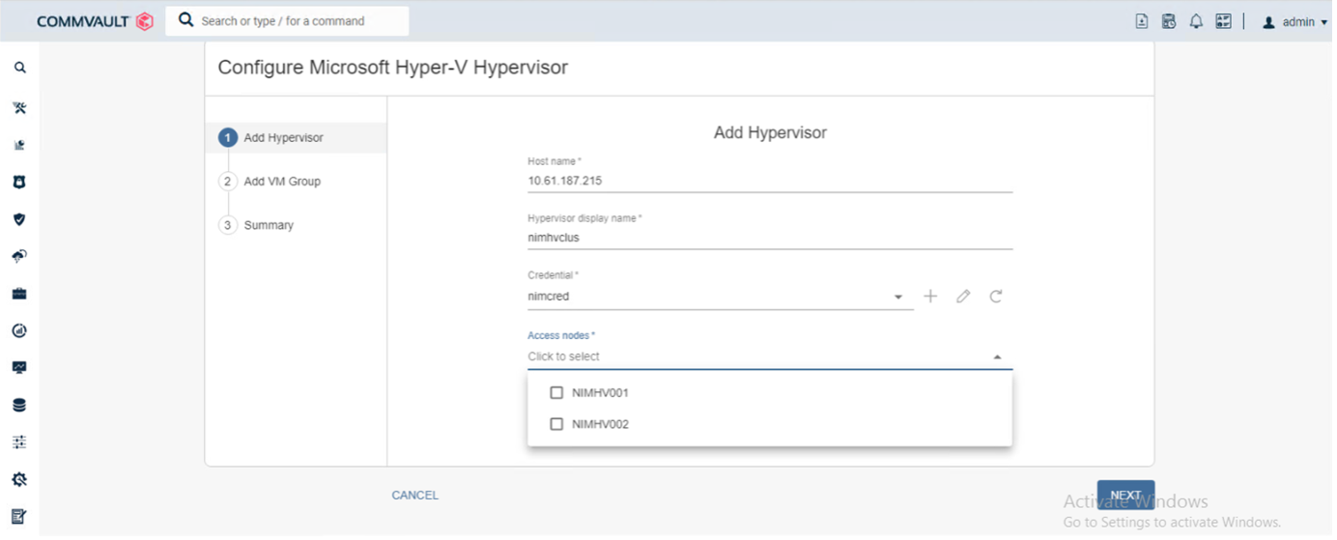Jump to the Summary step
The height and width of the screenshot is (540, 1337).
(269, 225)
